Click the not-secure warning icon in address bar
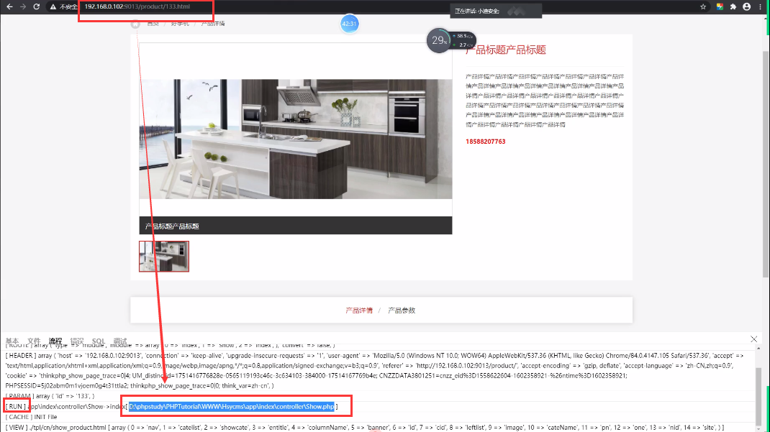This screenshot has height=432, width=770. 54,6
